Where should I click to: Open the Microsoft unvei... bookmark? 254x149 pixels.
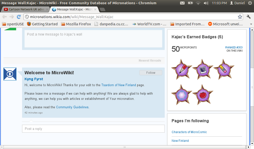coord(225,24)
